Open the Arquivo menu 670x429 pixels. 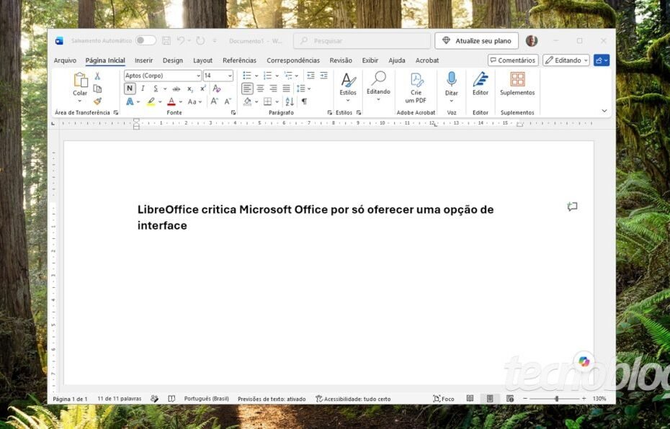(65, 60)
